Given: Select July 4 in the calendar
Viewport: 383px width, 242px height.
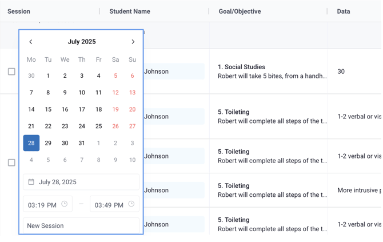Looking at the screenshot, I should pos(98,76).
